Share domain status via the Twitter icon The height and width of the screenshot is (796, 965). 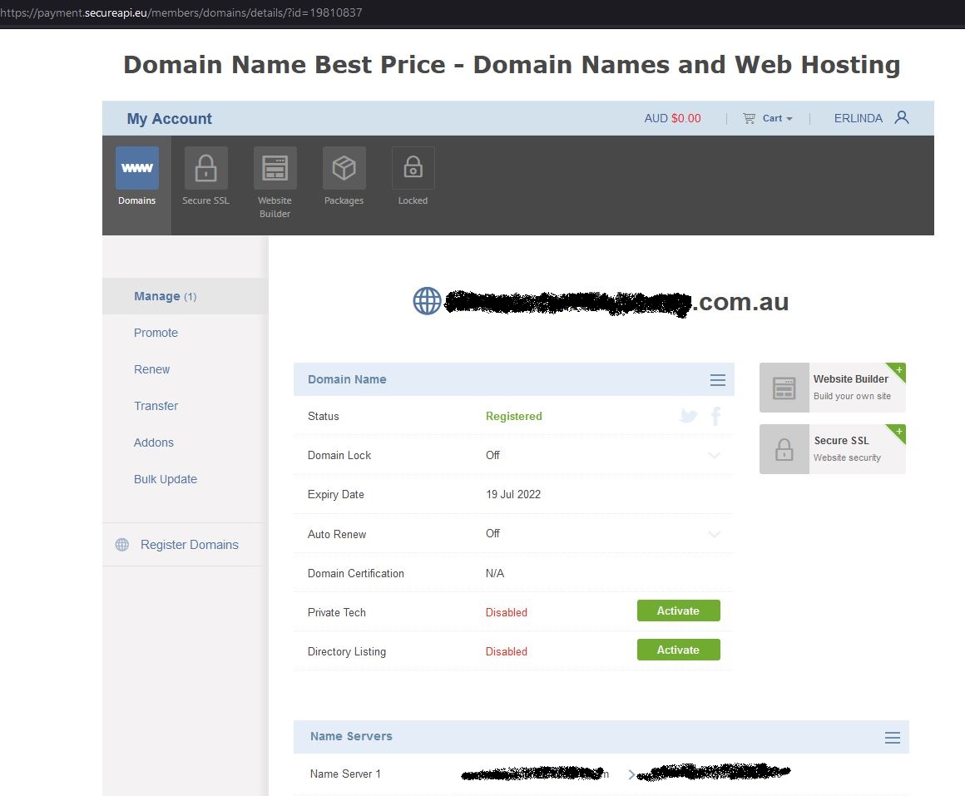(x=688, y=416)
